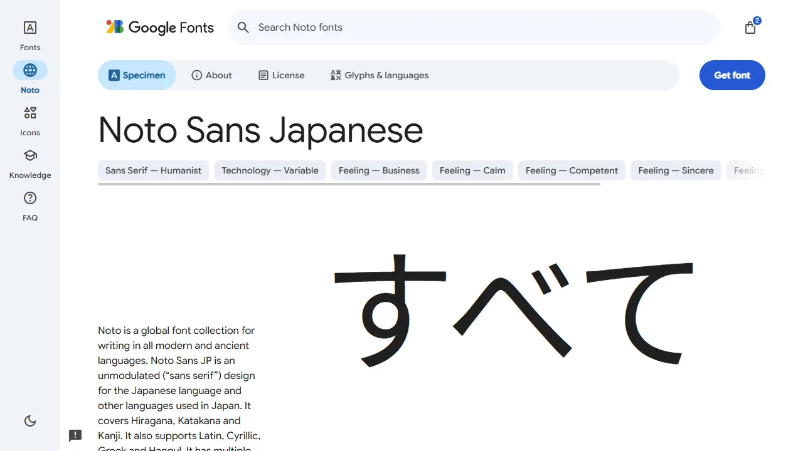This screenshot has width=803, height=451.
Task: Switch to the Specimen tab
Action: 137,75
